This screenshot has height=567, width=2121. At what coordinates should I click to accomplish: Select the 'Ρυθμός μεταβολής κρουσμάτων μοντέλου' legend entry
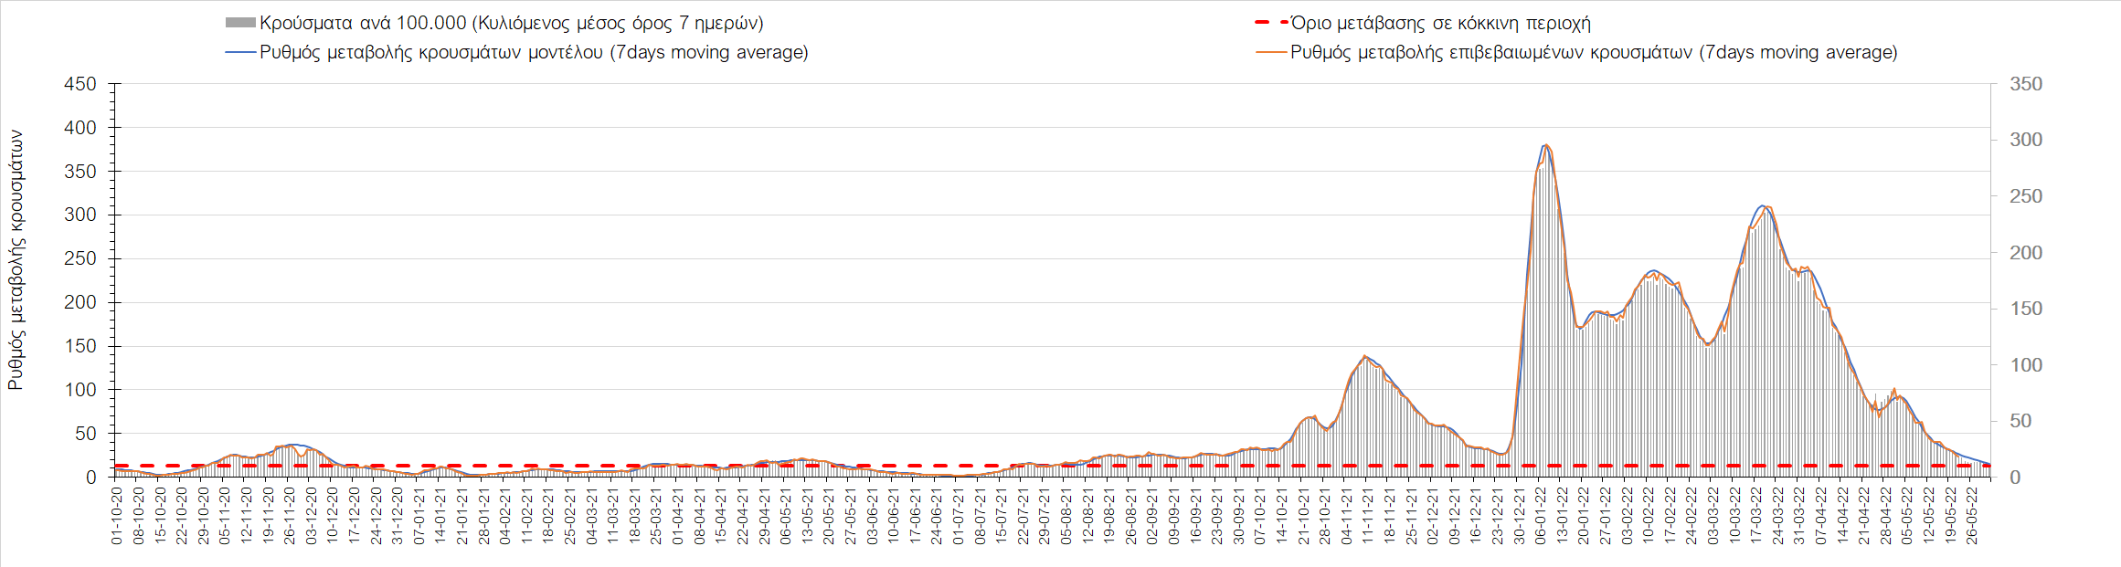[x=534, y=52]
